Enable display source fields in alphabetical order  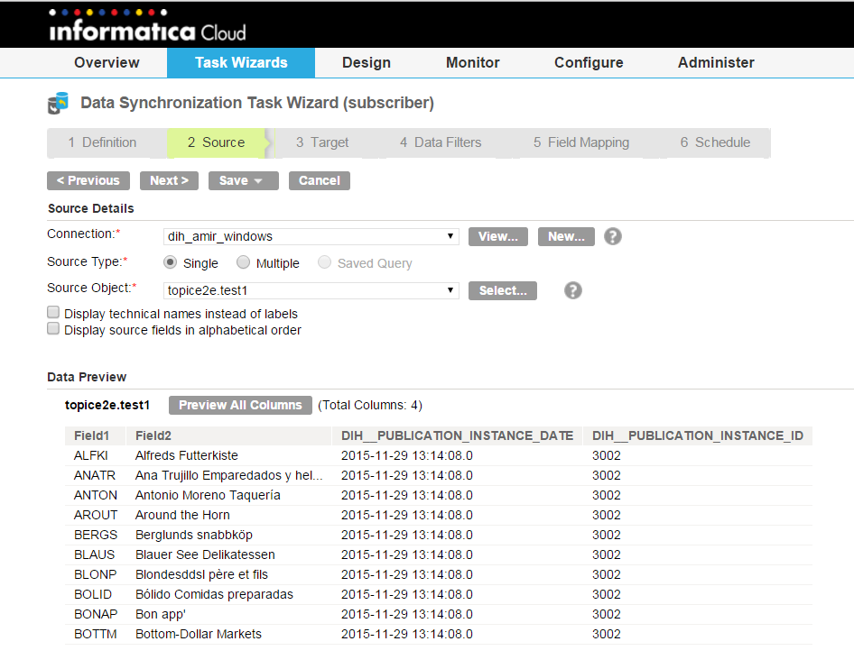pos(53,328)
